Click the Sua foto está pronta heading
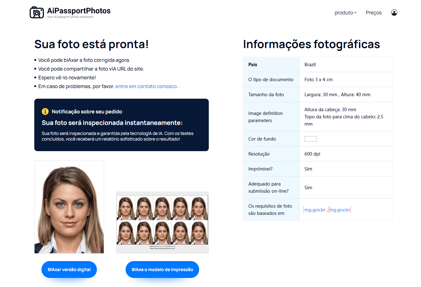421x287 pixels. coord(91,44)
